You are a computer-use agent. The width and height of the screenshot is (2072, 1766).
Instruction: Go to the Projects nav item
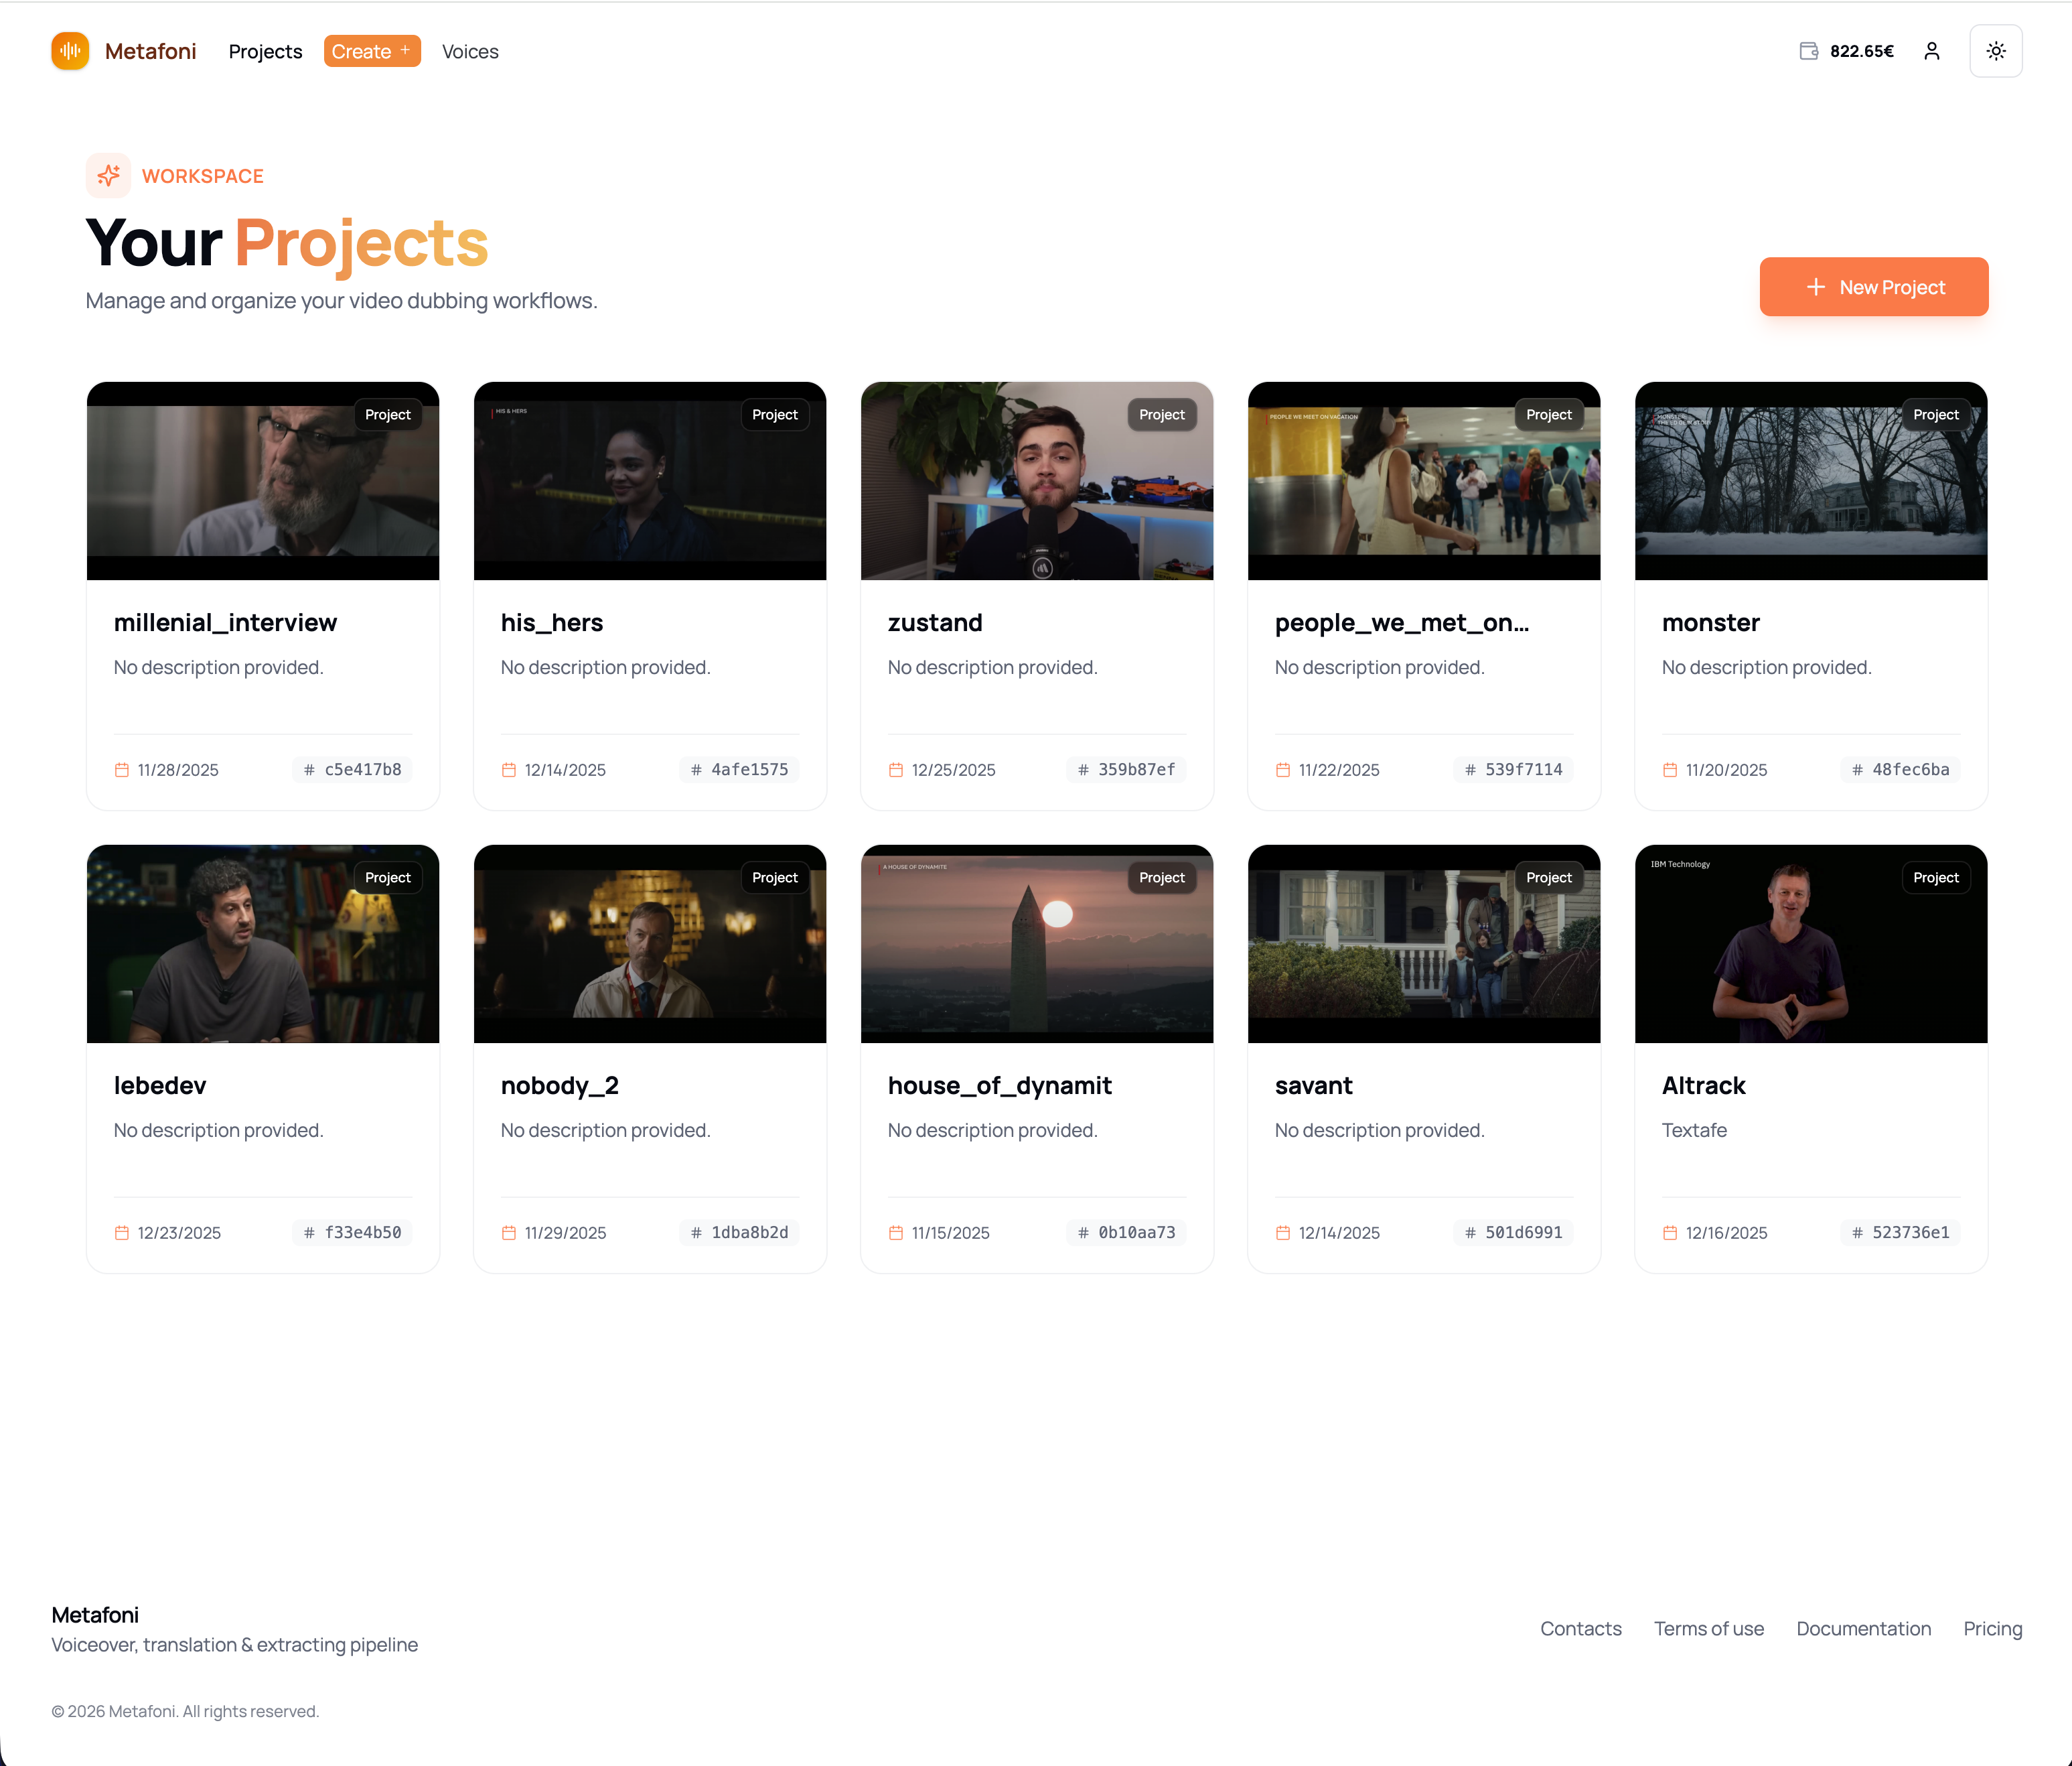click(265, 51)
